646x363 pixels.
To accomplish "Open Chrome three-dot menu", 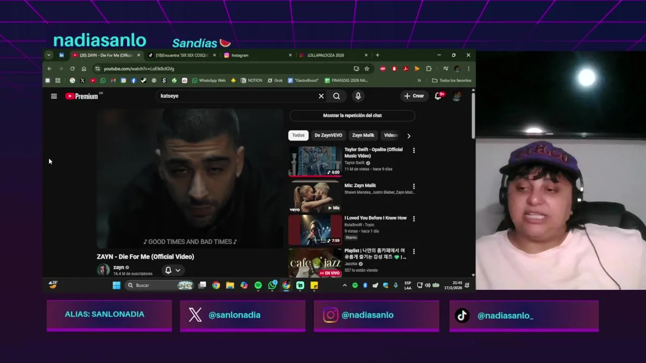I will pyautogui.click(x=468, y=69).
